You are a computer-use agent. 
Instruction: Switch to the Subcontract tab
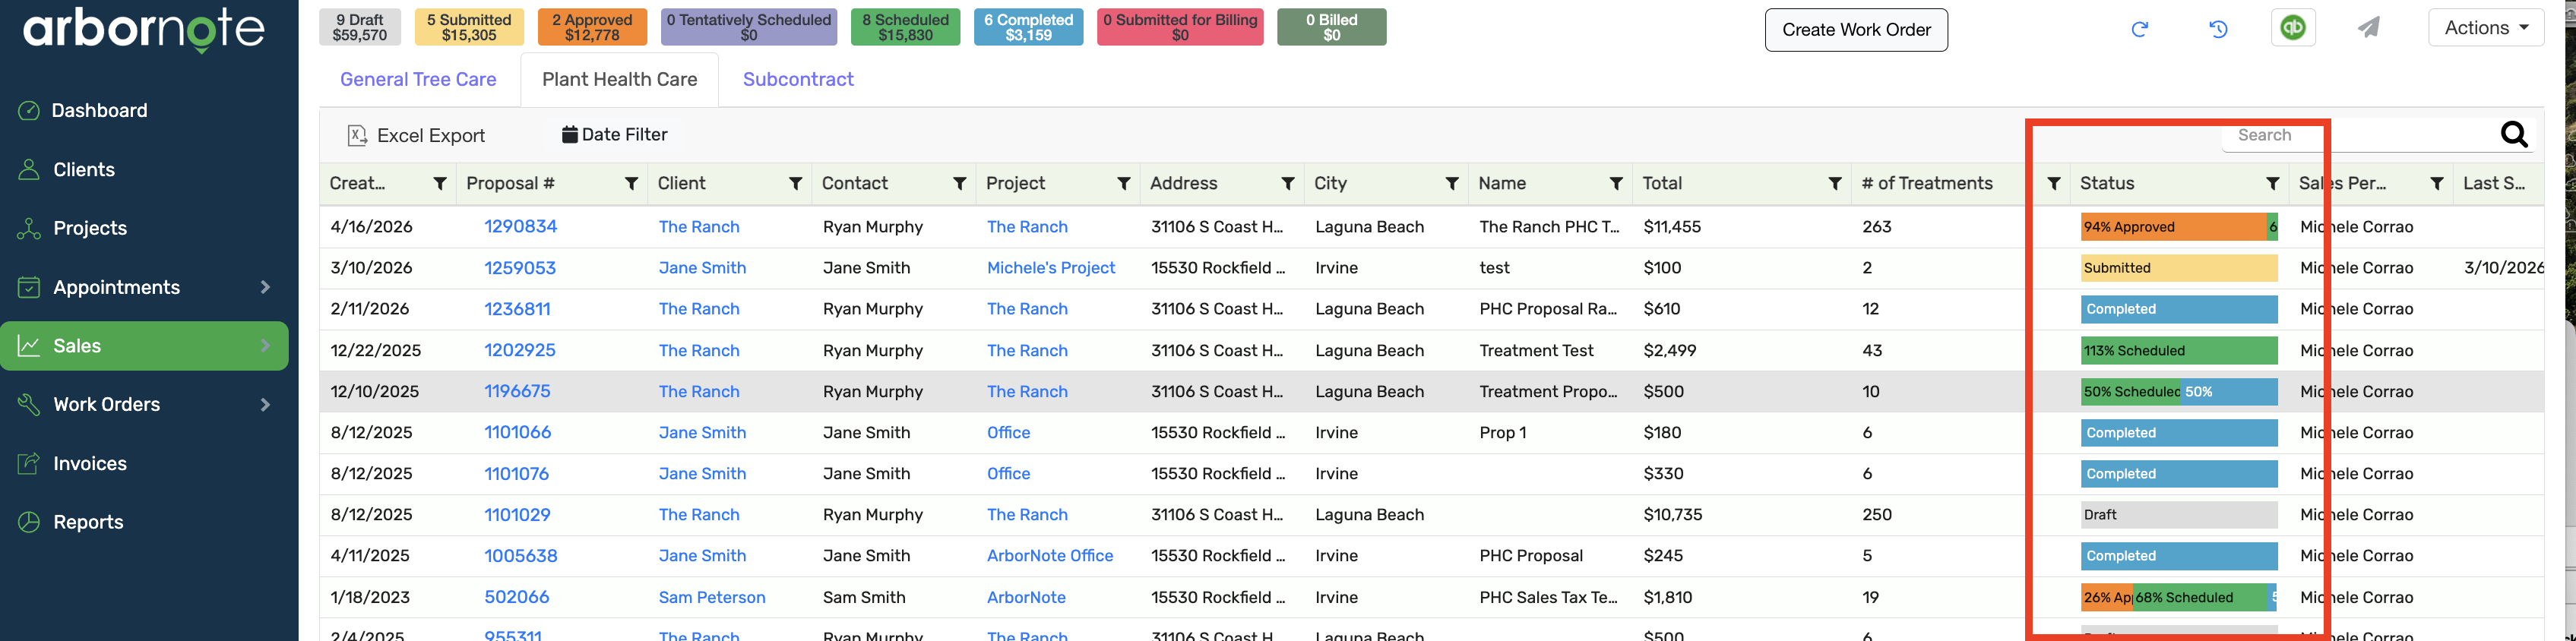[798, 79]
